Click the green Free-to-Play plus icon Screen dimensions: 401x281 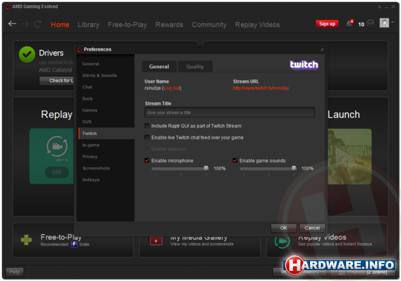tap(26, 240)
